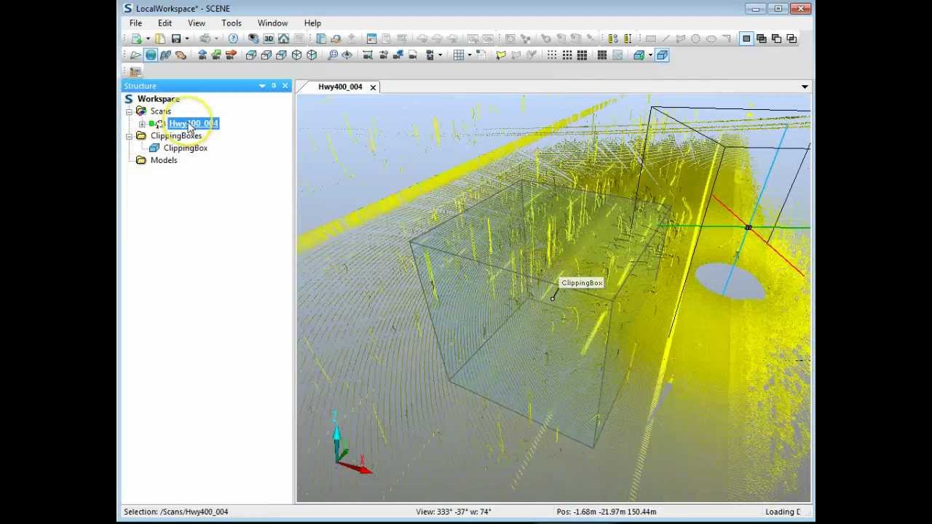This screenshot has height=524, width=932.
Task: Open the Edit menu
Action: pyautogui.click(x=165, y=23)
